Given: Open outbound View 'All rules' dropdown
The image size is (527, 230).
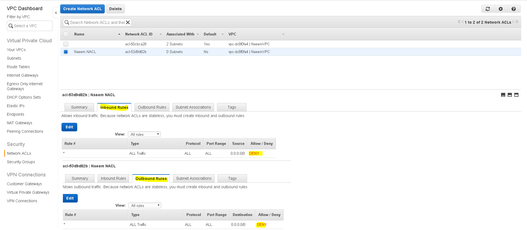Looking at the screenshot, I should 145,206.
